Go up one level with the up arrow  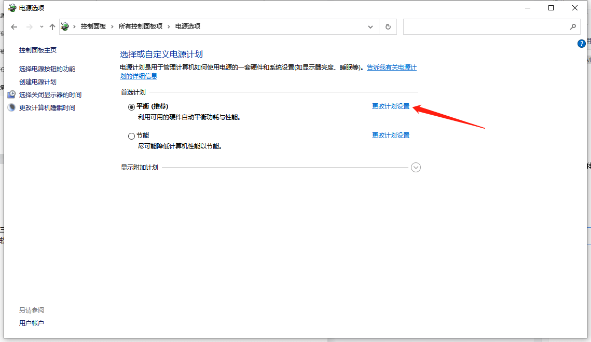(x=52, y=26)
